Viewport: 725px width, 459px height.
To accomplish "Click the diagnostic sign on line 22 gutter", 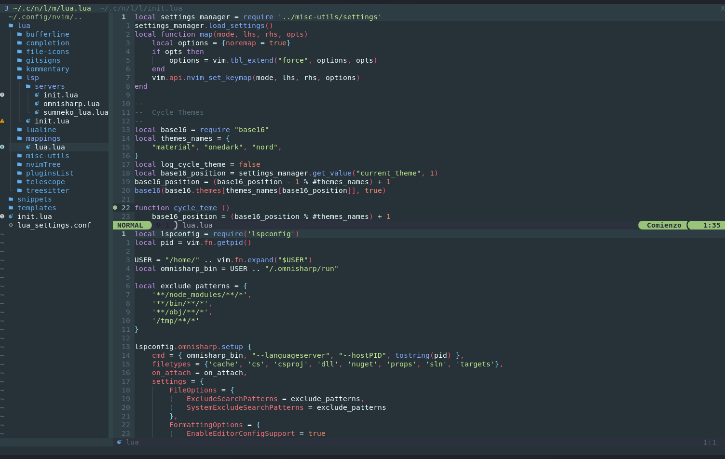I will [115, 207].
